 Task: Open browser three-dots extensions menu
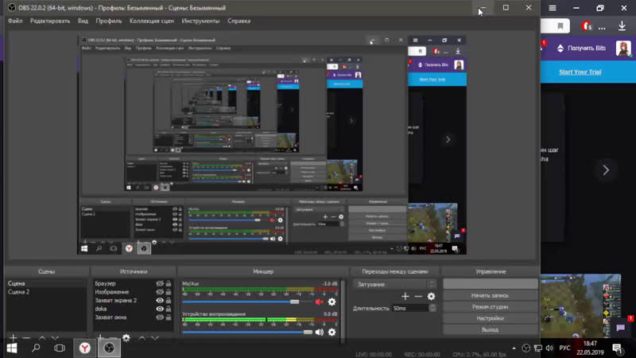602,27
